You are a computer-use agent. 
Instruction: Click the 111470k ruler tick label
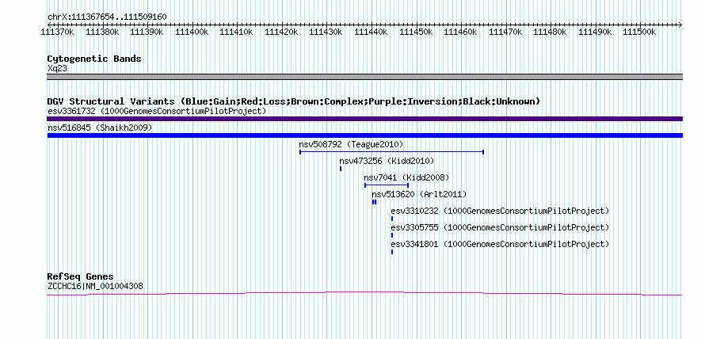coord(505,32)
